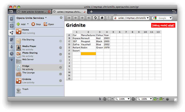Click the Media Player speaker icon
The image size is (185, 112).
point(18,48)
